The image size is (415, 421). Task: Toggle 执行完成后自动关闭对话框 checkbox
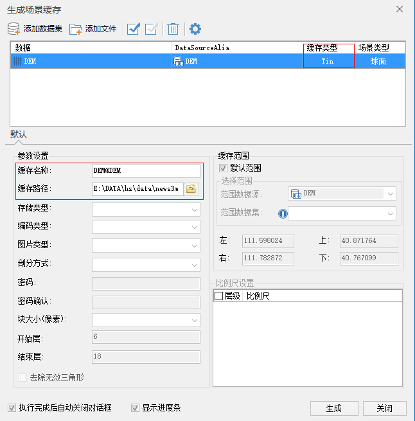click(x=12, y=408)
